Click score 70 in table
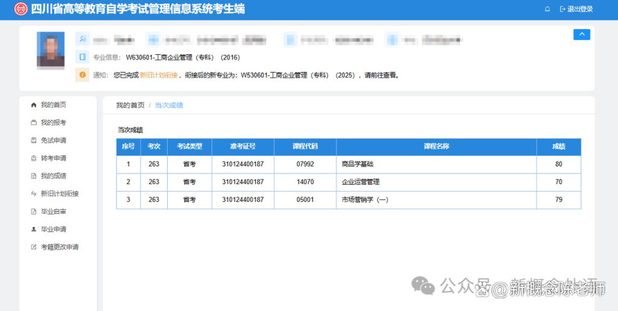Screen dimensions: 618x311 click(x=558, y=182)
